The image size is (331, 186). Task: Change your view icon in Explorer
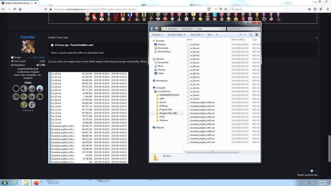[241, 35]
